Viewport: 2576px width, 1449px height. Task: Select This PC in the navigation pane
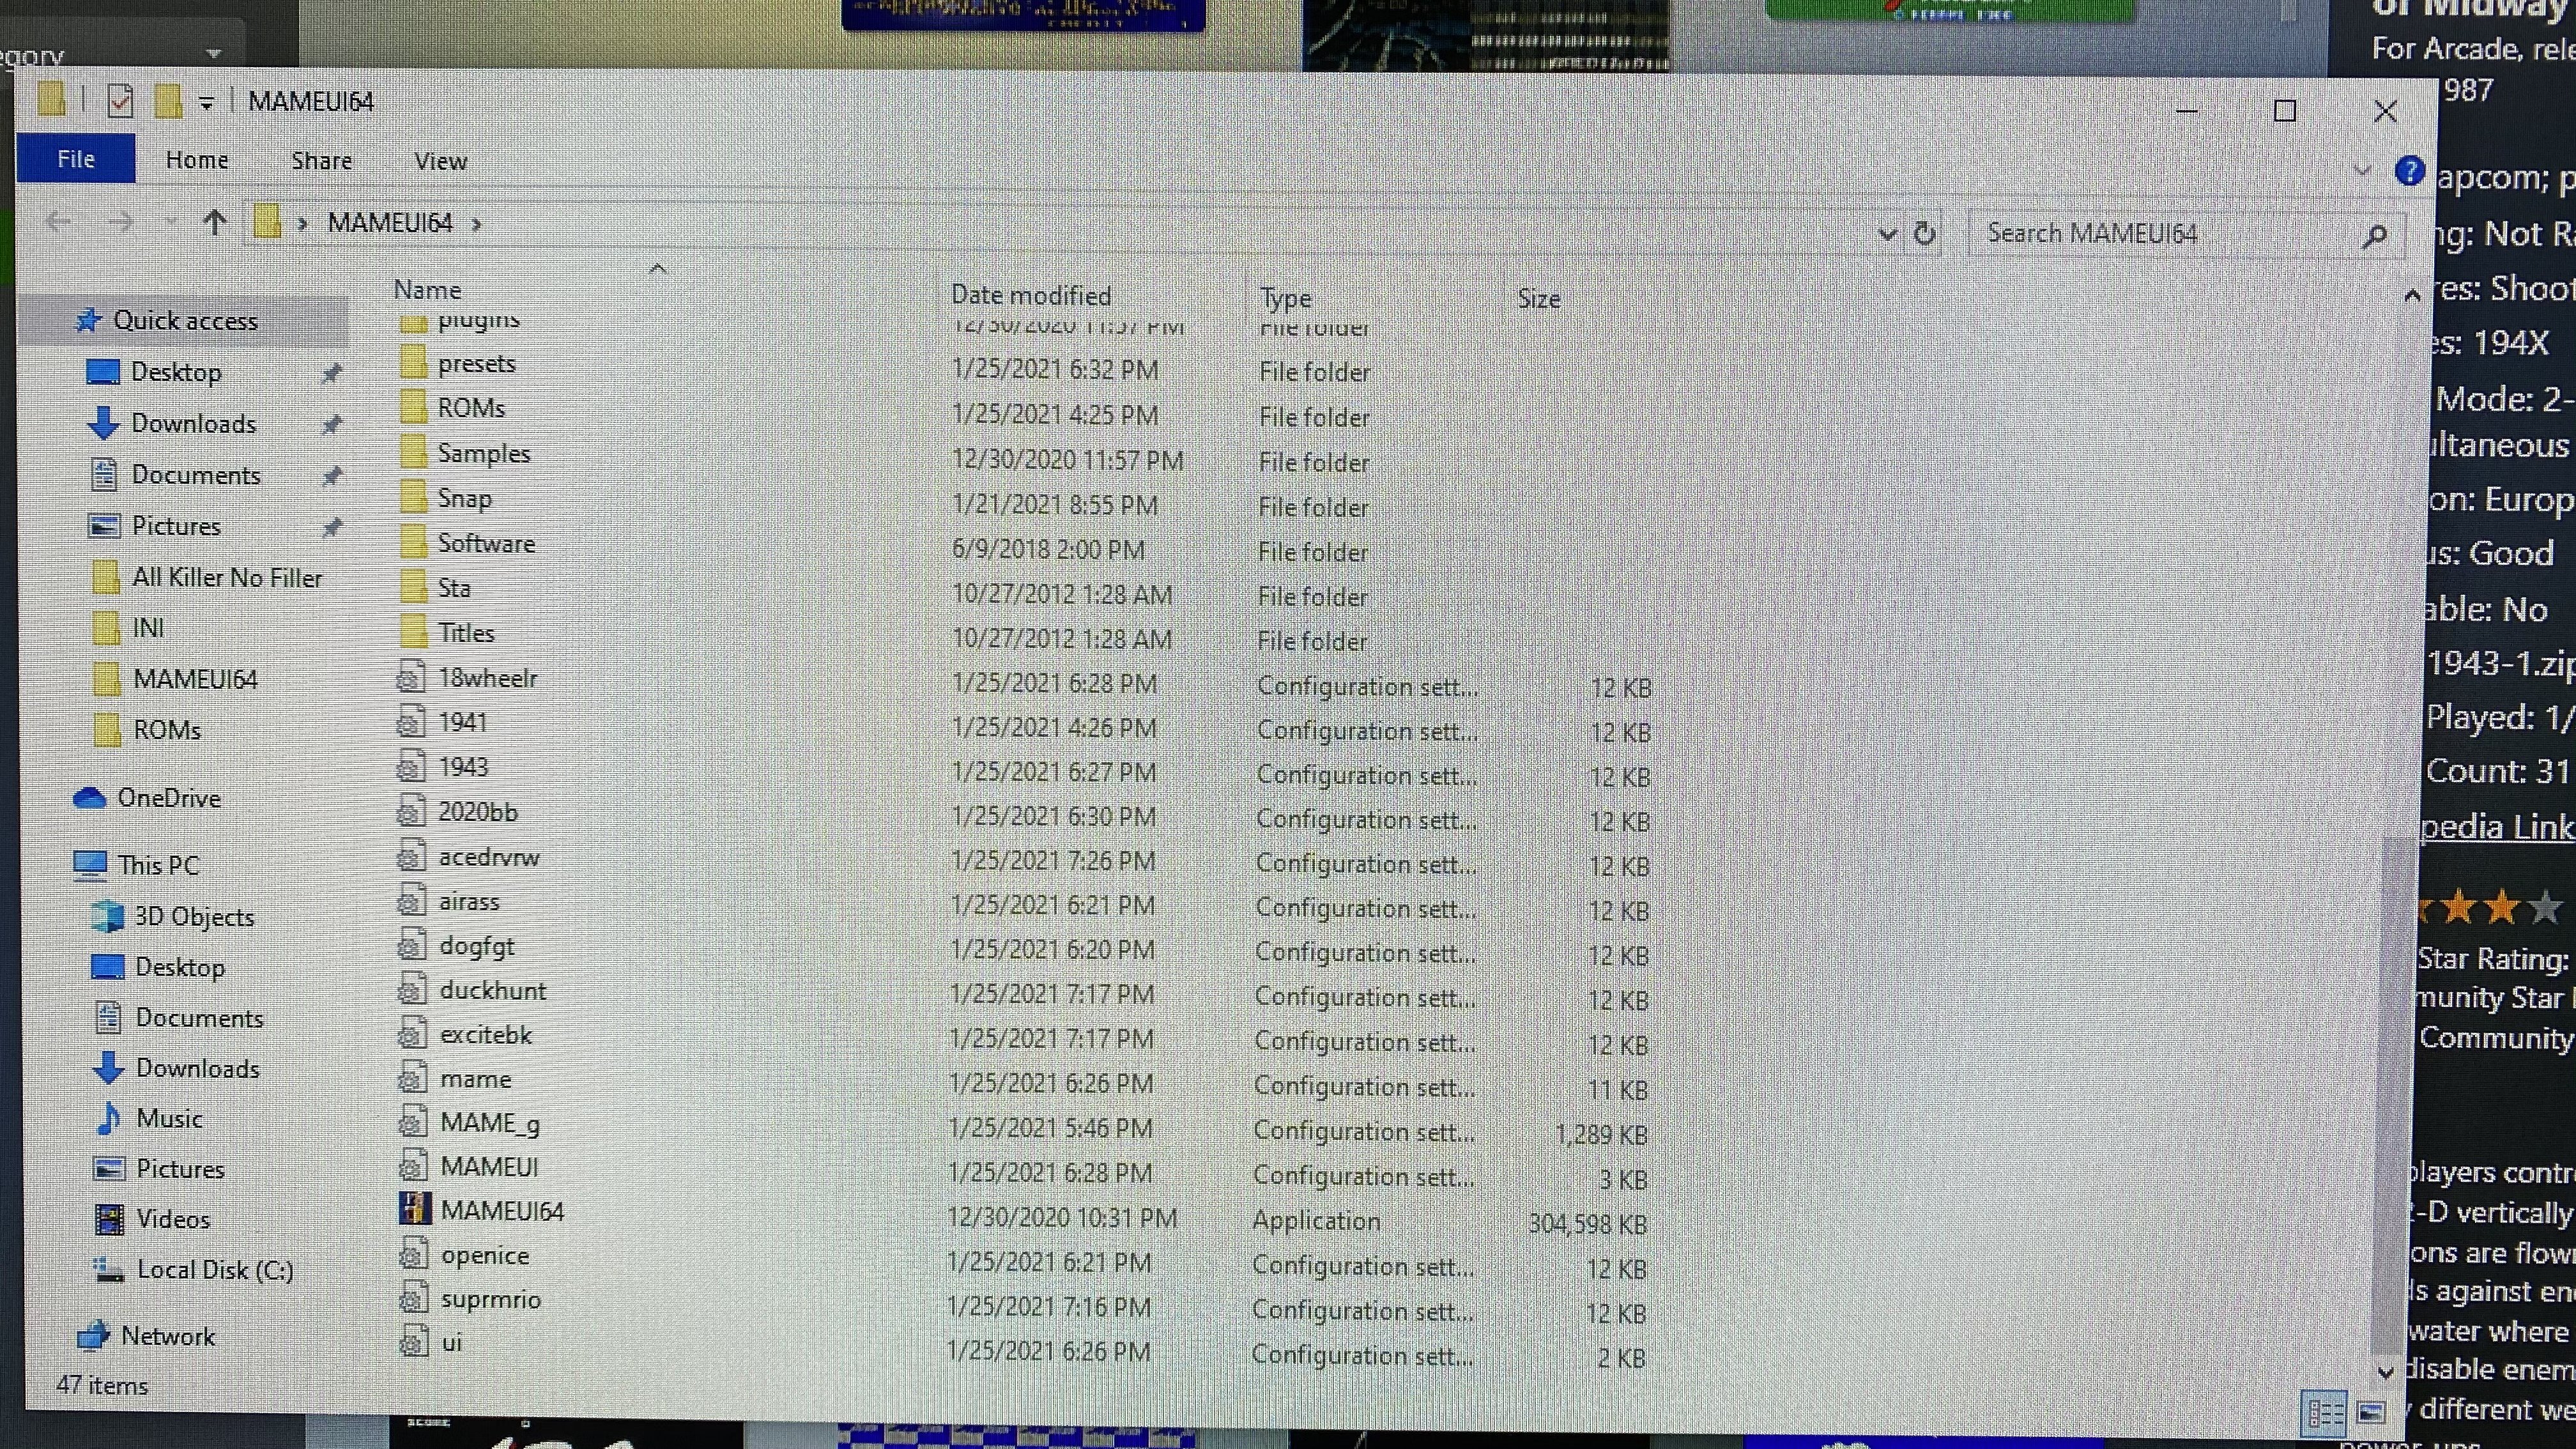click(x=158, y=865)
